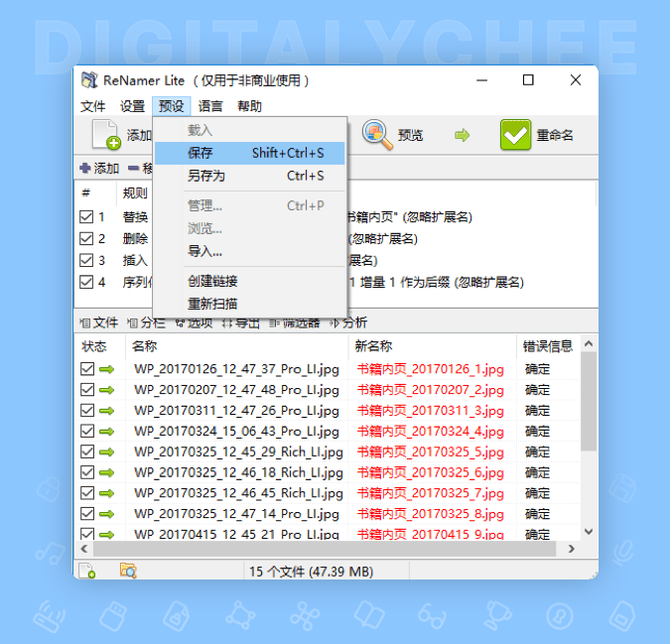670x644 pixels.
Task: Click the ReNamer Lite app icon in title bar
Action: tap(89, 79)
